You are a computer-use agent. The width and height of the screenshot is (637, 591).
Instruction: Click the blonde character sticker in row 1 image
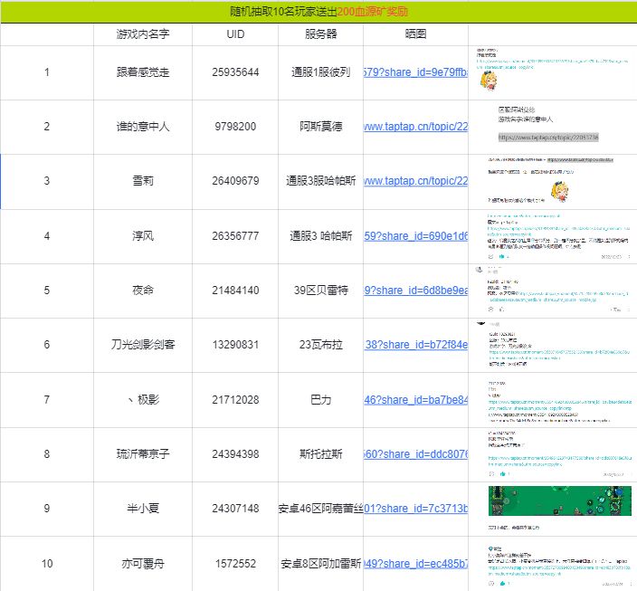[x=489, y=81]
